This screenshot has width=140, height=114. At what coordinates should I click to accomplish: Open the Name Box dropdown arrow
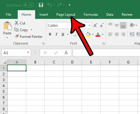(28, 52)
